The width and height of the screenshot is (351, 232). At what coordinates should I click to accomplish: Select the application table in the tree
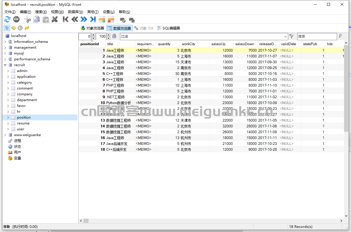tap(26, 77)
